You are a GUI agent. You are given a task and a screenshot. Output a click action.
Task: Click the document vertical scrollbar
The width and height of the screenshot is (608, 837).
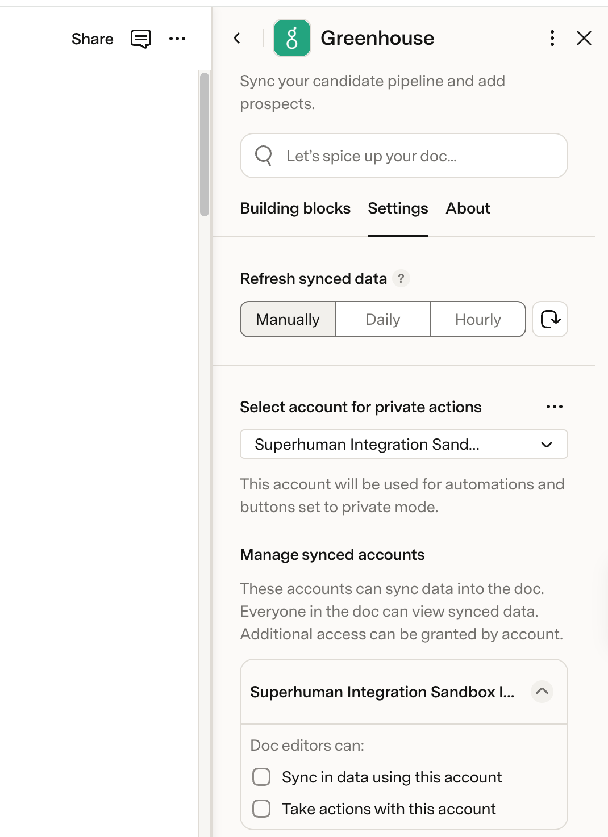pos(205,144)
